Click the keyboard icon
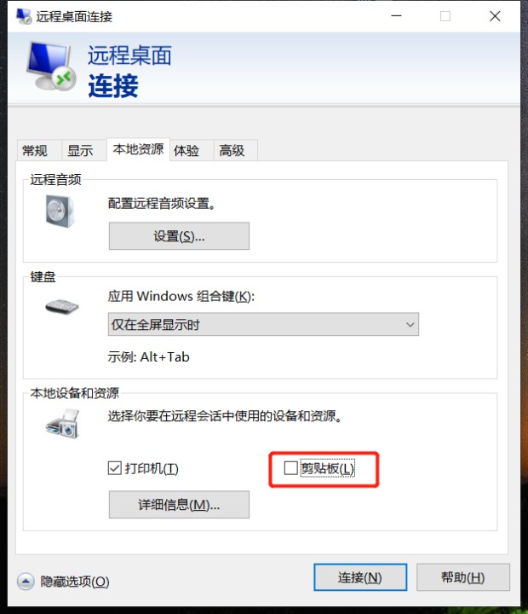The width and height of the screenshot is (528, 614). point(62,306)
